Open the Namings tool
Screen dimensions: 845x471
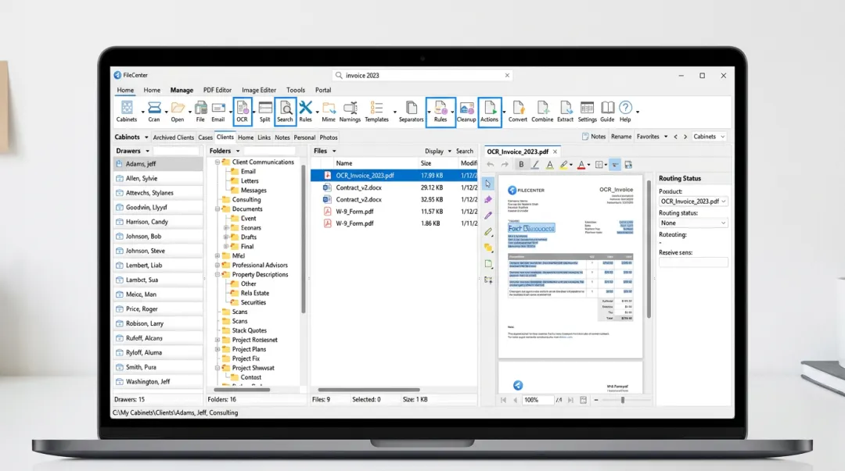(350, 112)
